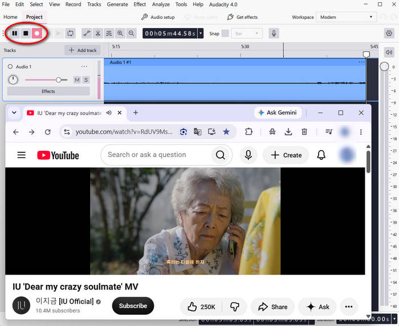399x326 pixels.
Task: Go forward in the browser
Action: click(x=31, y=132)
